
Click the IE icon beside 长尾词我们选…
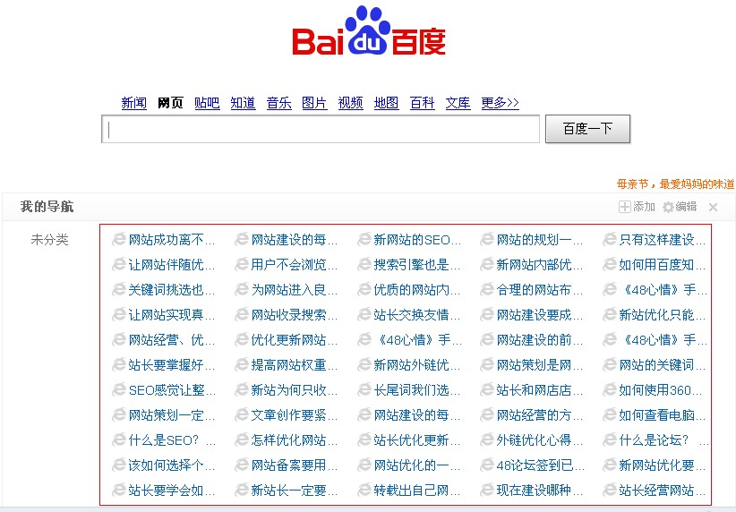[x=364, y=390]
